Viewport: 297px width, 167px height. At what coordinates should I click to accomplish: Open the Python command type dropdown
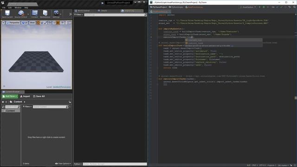click(x=78, y=164)
